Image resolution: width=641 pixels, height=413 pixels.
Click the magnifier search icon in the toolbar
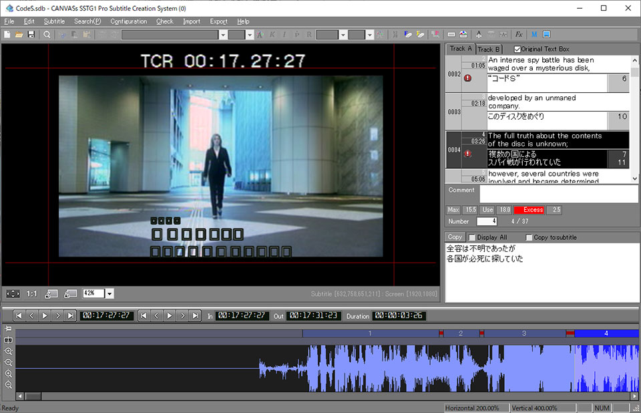click(47, 35)
